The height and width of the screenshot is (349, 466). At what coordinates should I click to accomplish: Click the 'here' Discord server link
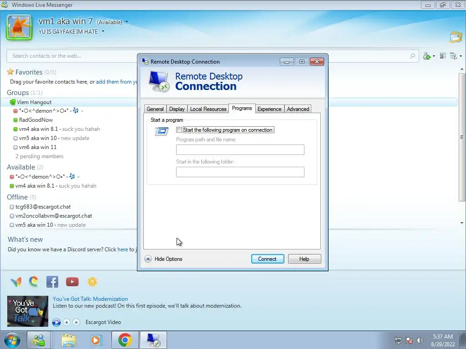click(122, 249)
